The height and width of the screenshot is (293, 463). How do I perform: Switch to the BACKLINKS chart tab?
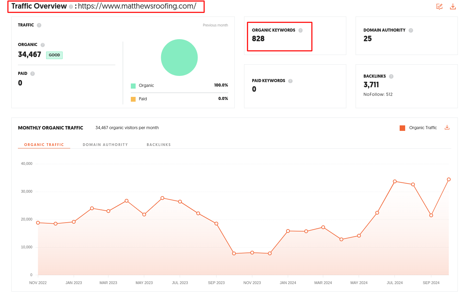(x=159, y=145)
